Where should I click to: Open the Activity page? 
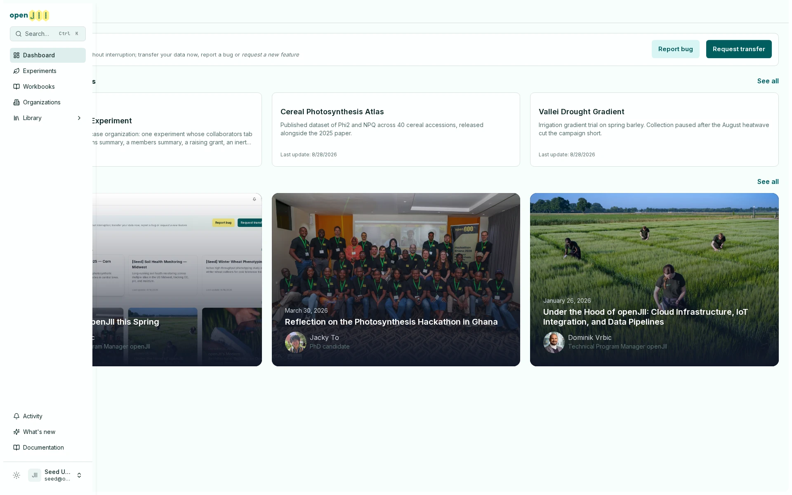48,416
